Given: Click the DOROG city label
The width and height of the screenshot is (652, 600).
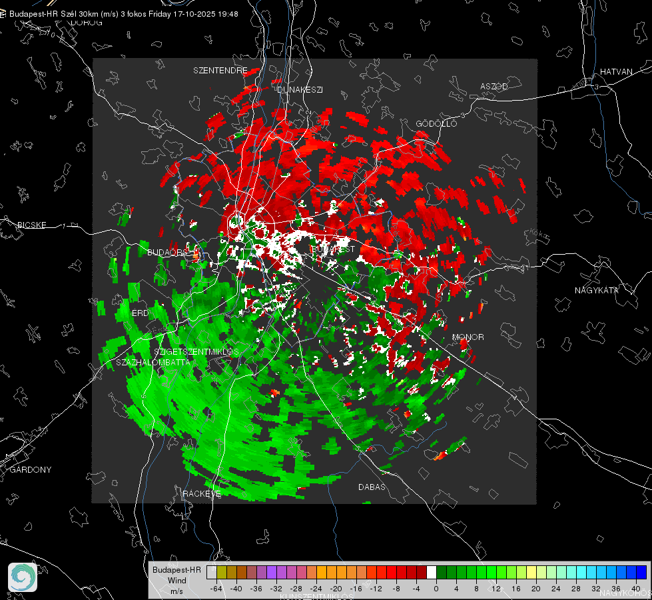Looking at the screenshot, I should pyautogui.click(x=87, y=23).
